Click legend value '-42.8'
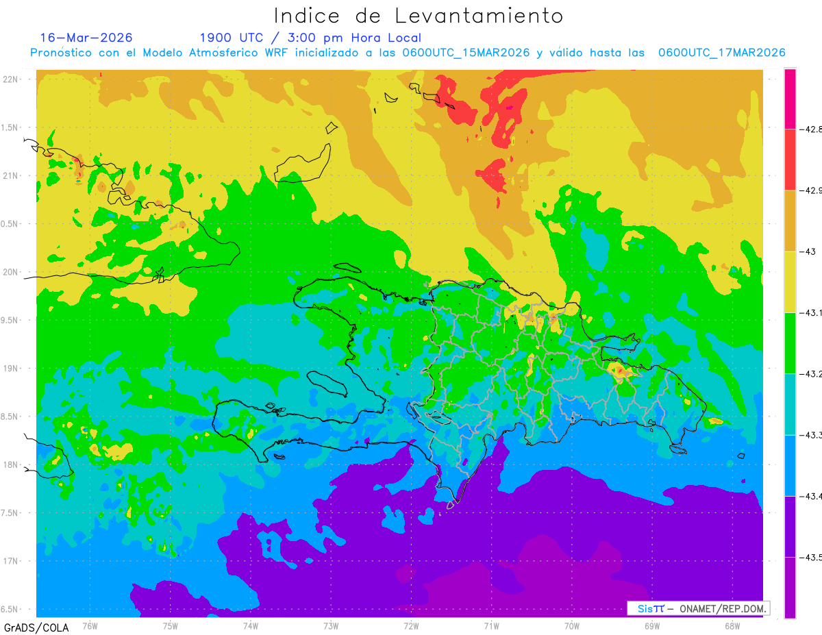This screenshot has height=635, width=822. tap(811, 129)
